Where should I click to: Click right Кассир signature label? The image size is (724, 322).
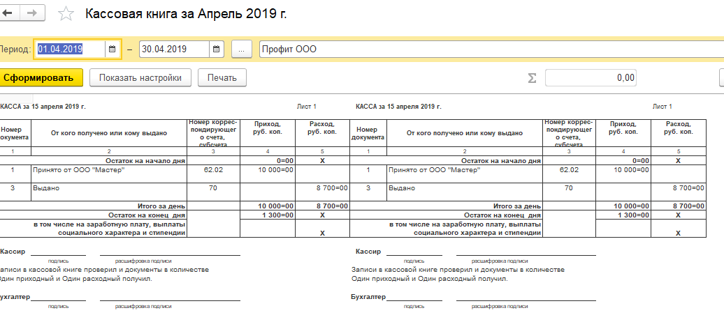pyautogui.click(x=368, y=252)
